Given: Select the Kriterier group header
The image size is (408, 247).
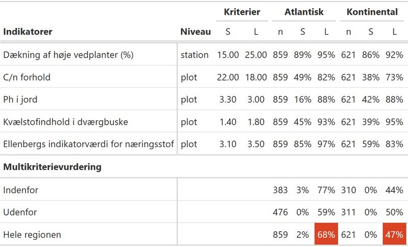Looking at the screenshot, I should coord(242,12).
